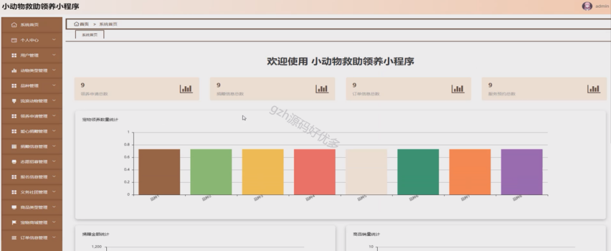Click the 首页 breadcrumb link
This screenshot has width=611, height=251.
(84, 24)
